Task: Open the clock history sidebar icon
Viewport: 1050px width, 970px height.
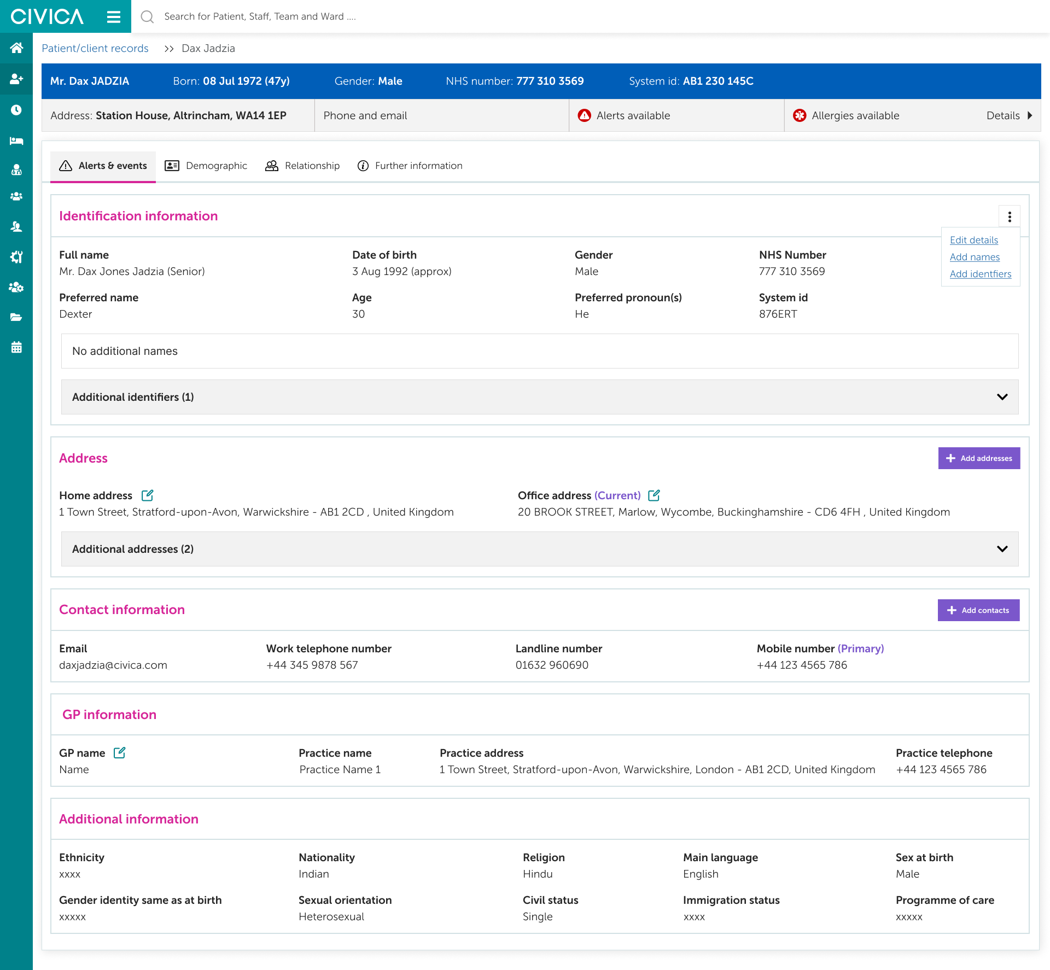Action: coord(16,110)
